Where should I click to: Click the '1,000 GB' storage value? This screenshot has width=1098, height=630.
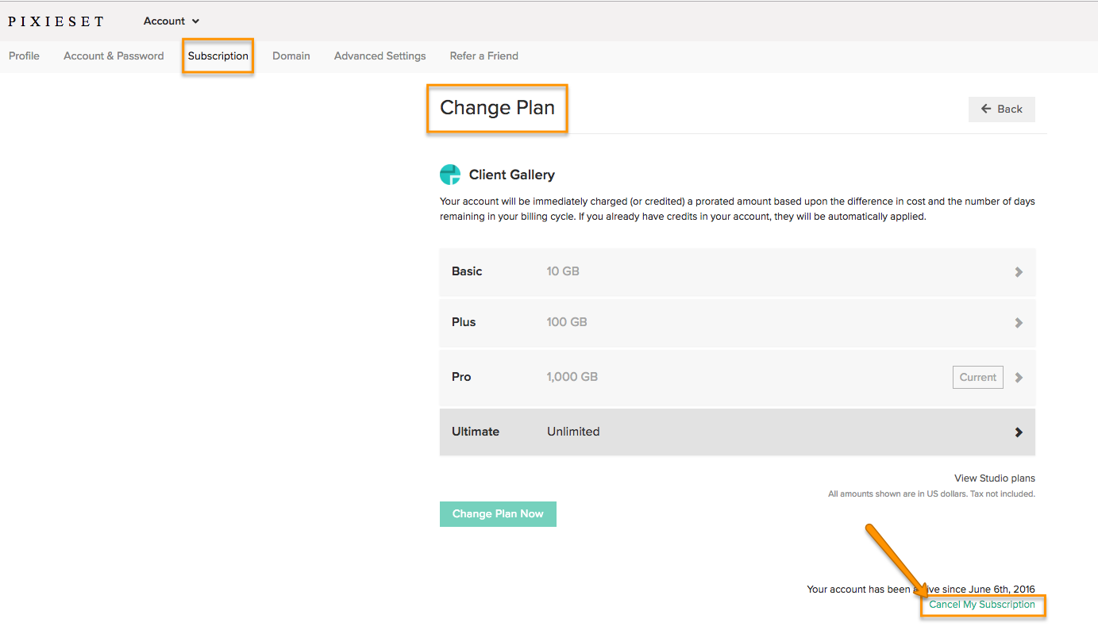[572, 377]
